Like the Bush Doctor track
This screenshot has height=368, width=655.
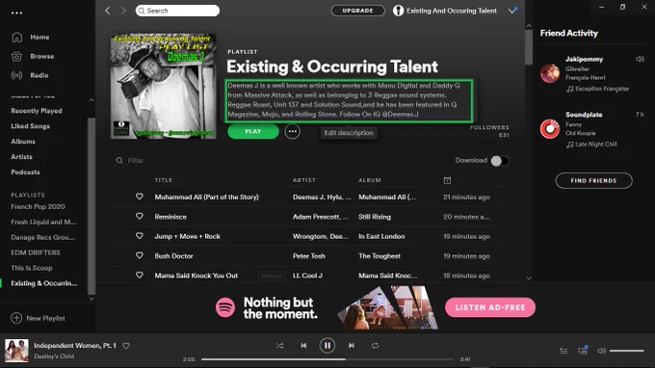coord(140,255)
